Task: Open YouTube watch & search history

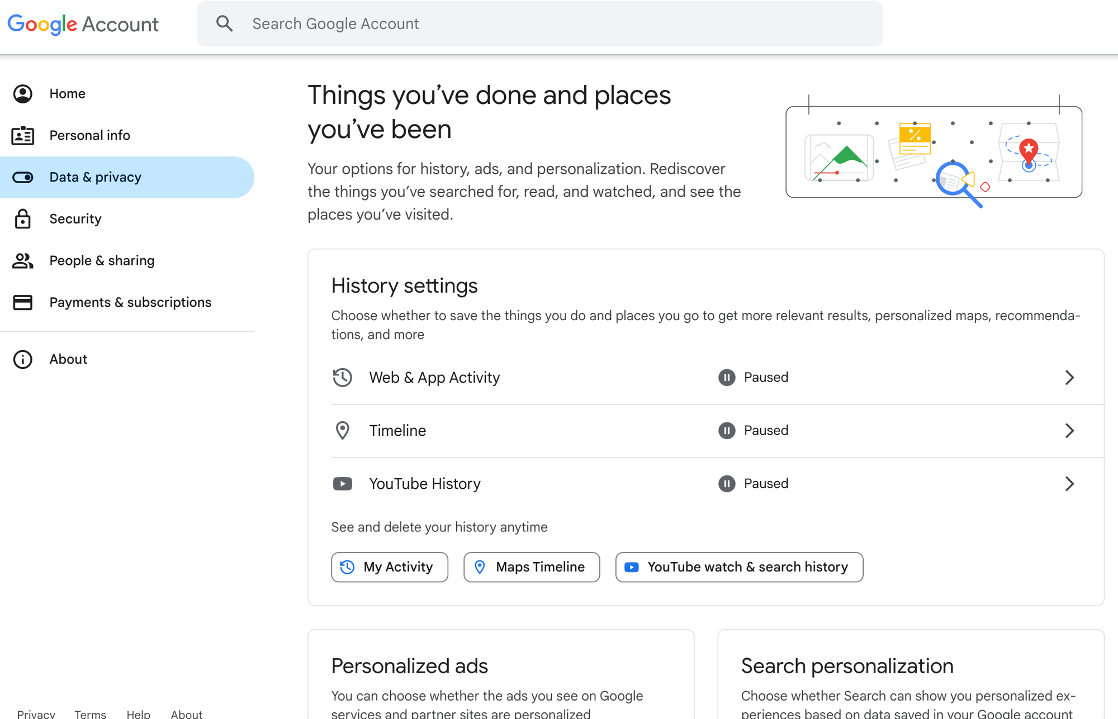Action: click(x=739, y=567)
